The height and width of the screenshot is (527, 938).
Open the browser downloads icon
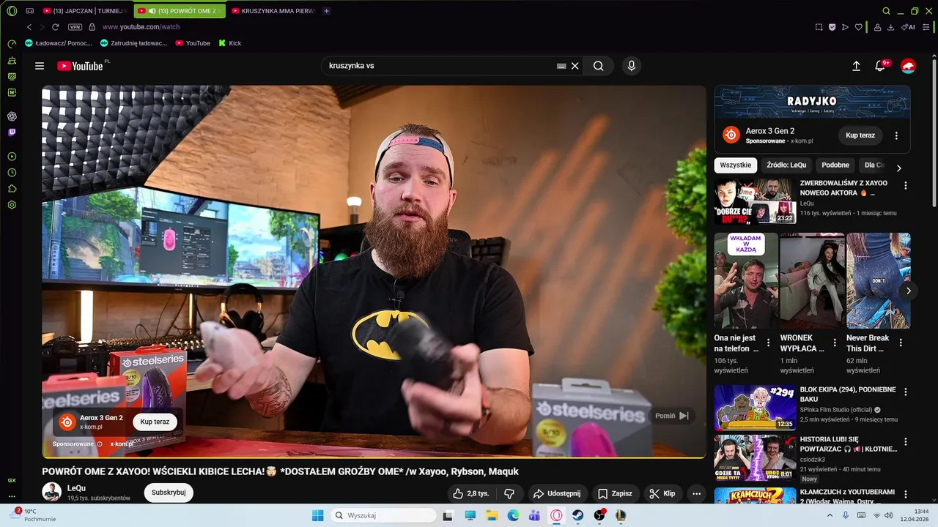890,27
